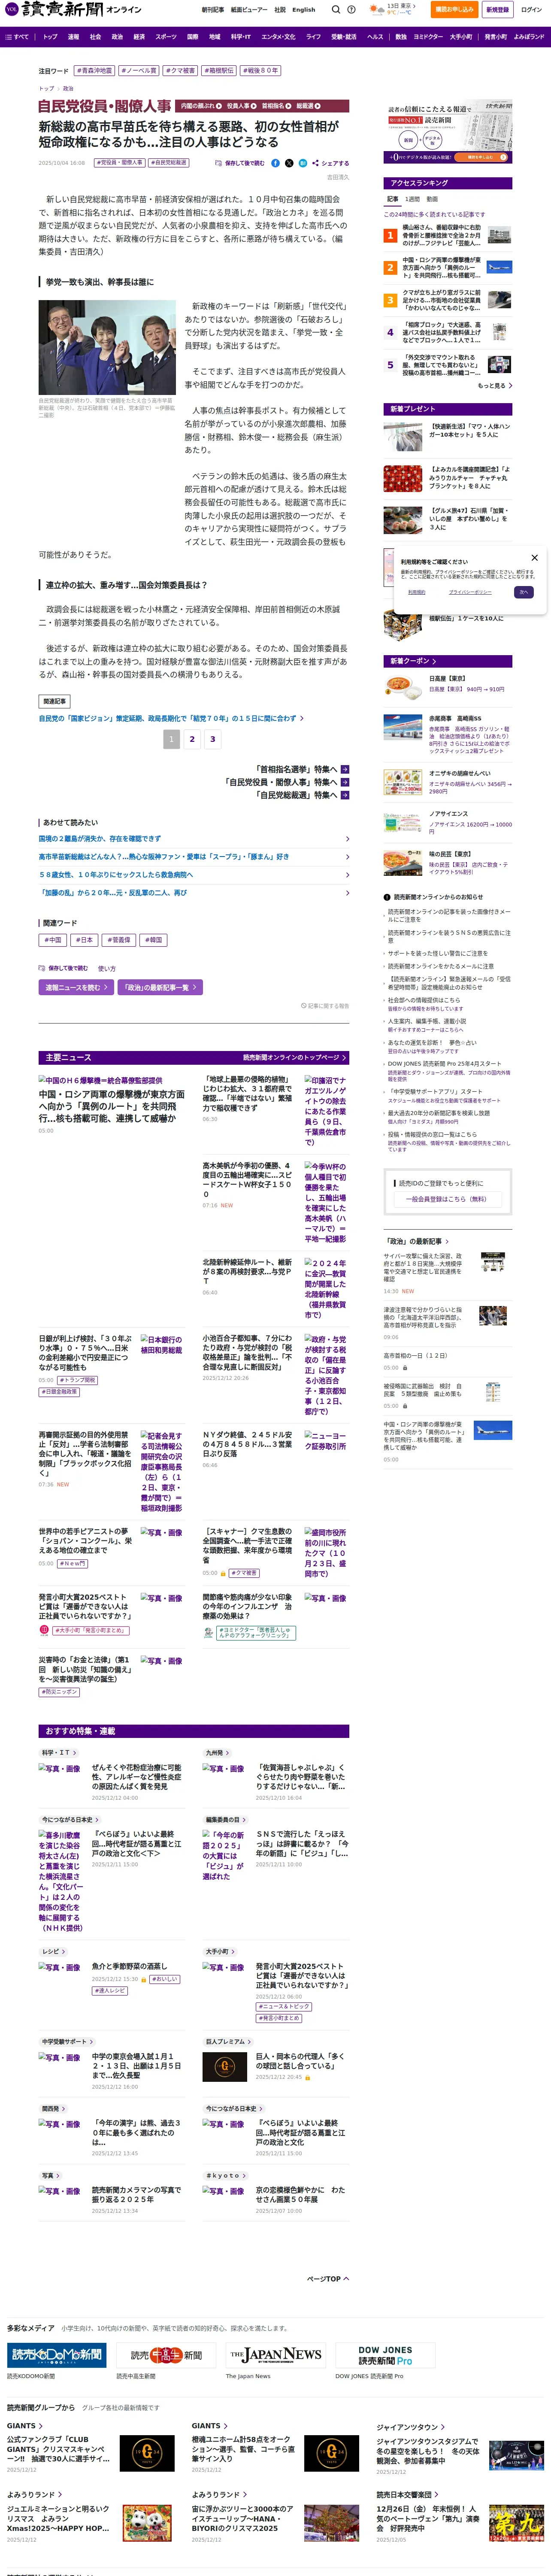Share the article on Facebook
Viewport: 551px width, 2576px height.
coord(276,163)
